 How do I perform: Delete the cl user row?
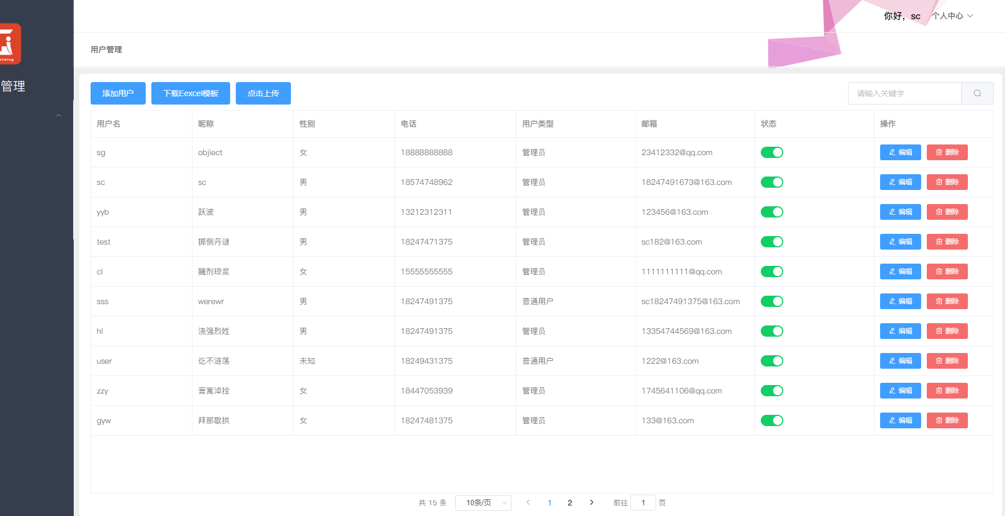point(947,271)
